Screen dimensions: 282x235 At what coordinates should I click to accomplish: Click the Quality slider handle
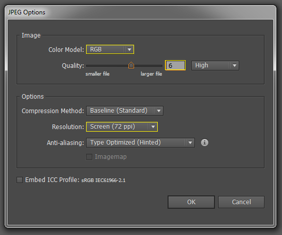[131, 65]
